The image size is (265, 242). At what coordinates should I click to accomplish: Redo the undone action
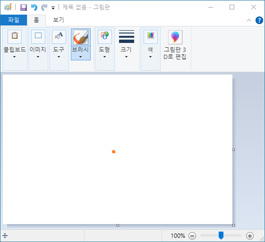[44, 8]
